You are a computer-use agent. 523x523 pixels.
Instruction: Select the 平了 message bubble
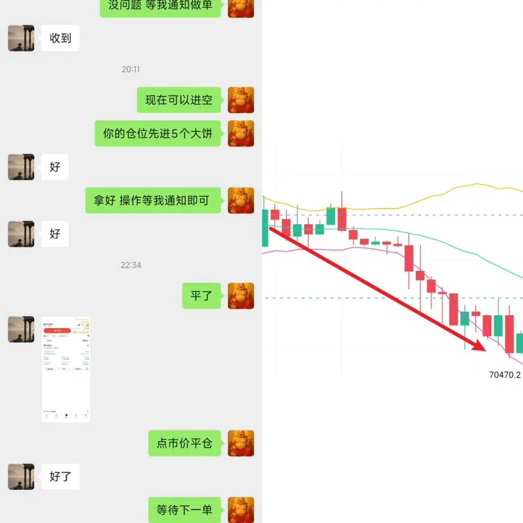202,296
